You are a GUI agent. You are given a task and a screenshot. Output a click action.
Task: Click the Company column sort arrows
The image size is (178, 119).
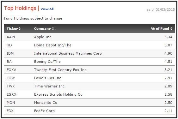[x=53, y=28]
